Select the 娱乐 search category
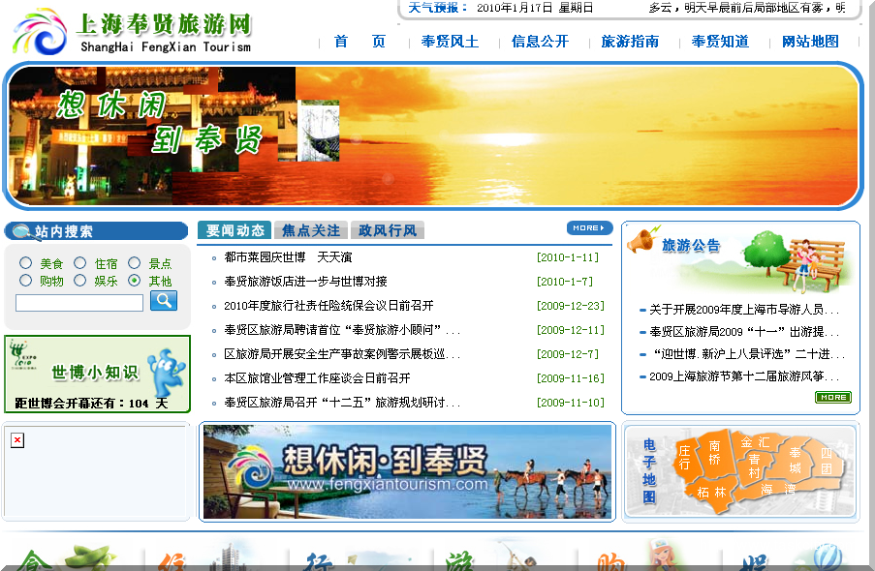This screenshot has height=571, width=875. [x=80, y=281]
